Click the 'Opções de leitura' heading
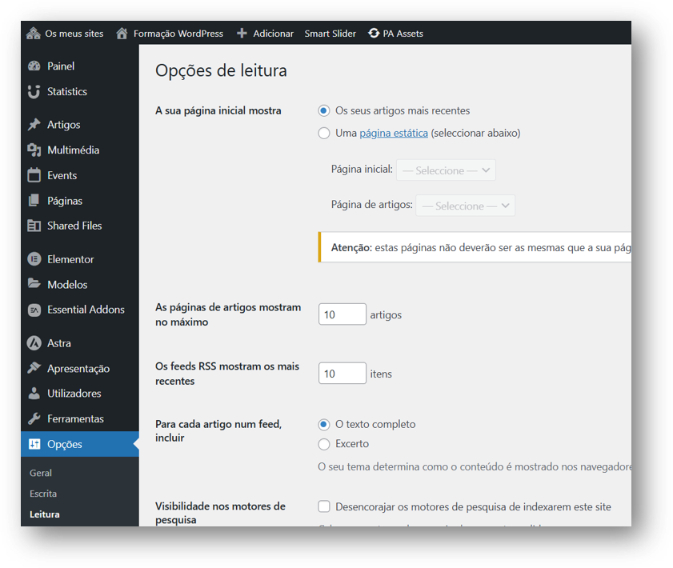 coord(221,70)
